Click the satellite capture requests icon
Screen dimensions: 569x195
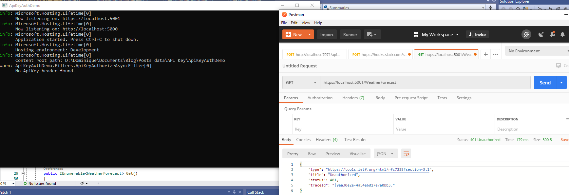pos(541,34)
